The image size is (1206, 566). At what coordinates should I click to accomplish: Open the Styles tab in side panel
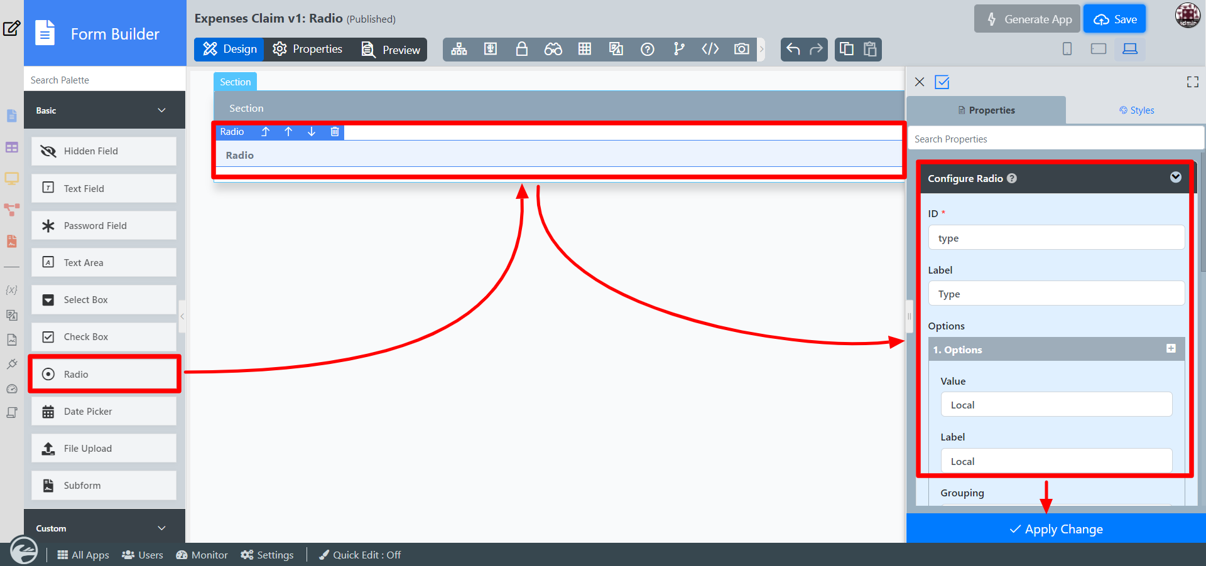(x=1136, y=110)
